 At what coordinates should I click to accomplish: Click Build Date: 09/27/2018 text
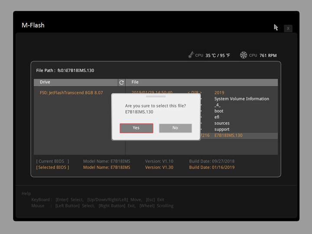(x=212, y=161)
